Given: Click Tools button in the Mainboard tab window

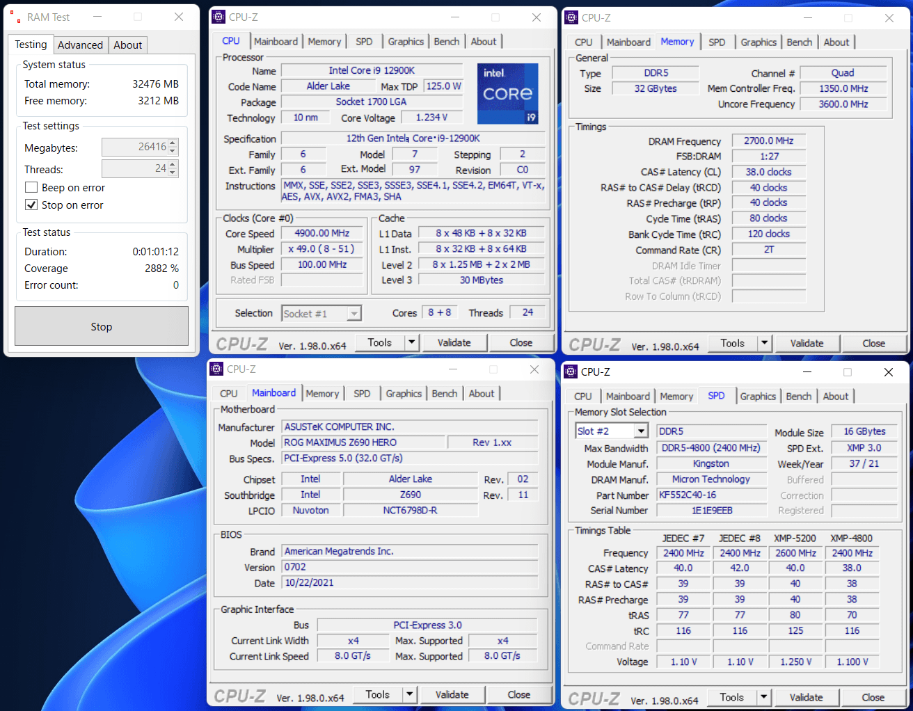Looking at the screenshot, I should pyautogui.click(x=378, y=694).
